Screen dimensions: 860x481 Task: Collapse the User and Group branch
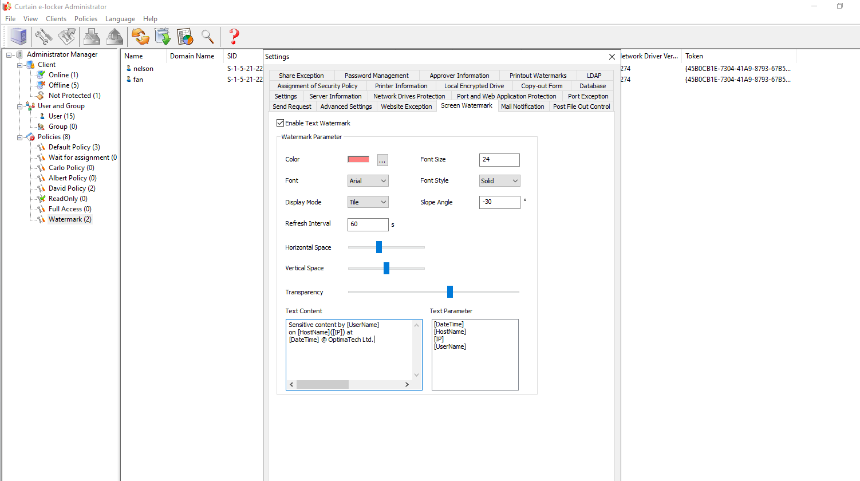pyautogui.click(x=20, y=107)
